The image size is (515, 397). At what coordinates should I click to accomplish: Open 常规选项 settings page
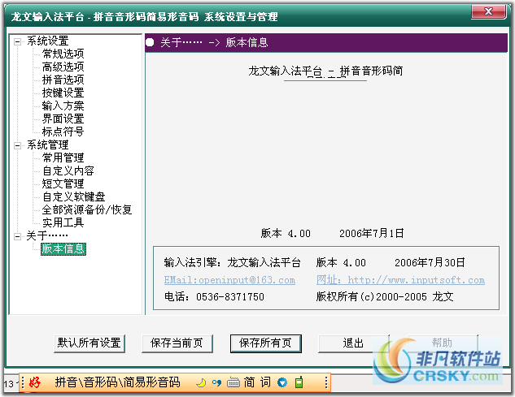coord(63,54)
